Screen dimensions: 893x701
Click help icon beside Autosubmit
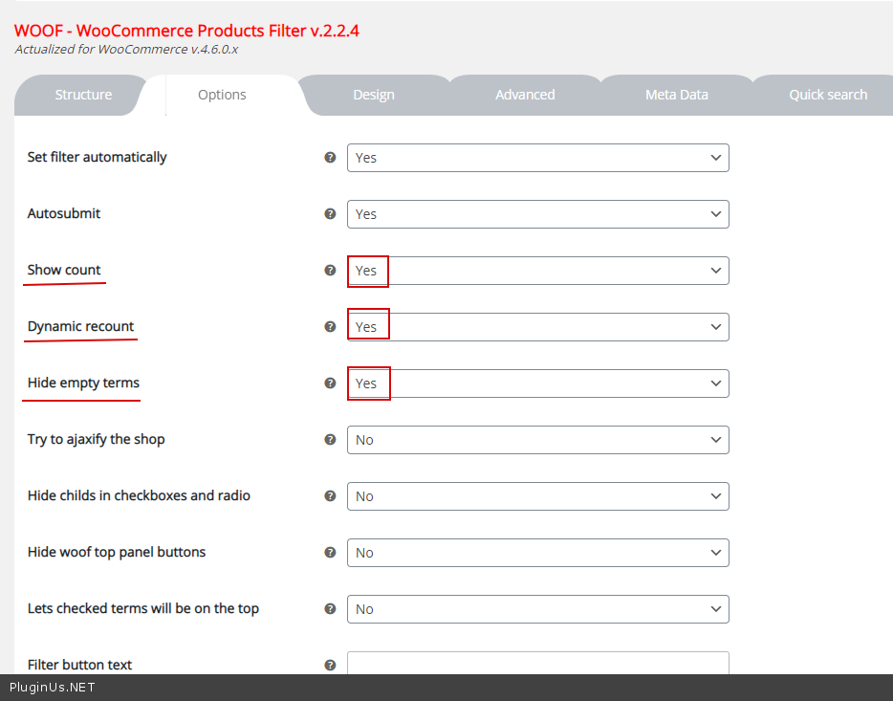[330, 214]
